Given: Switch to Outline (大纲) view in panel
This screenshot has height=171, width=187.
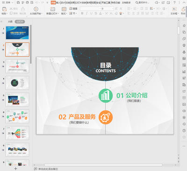Looking at the screenshot, I should (10, 21).
